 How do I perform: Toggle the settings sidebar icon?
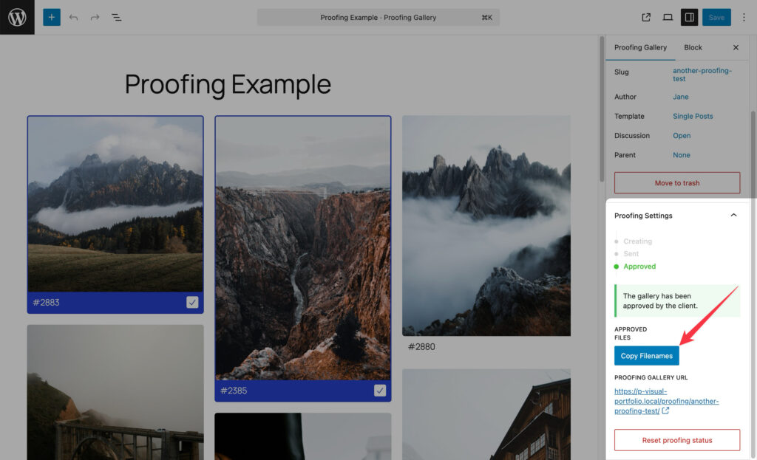pyautogui.click(x=689, y=17)
